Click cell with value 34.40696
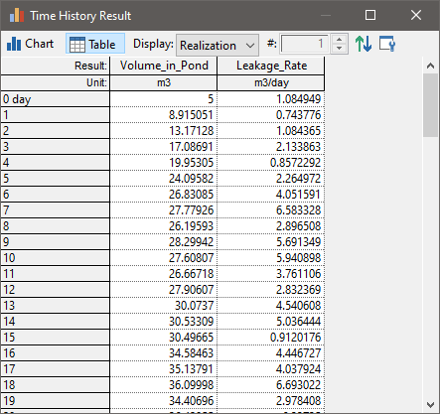The width and height of the screenshot is (440, 414). 164,401
